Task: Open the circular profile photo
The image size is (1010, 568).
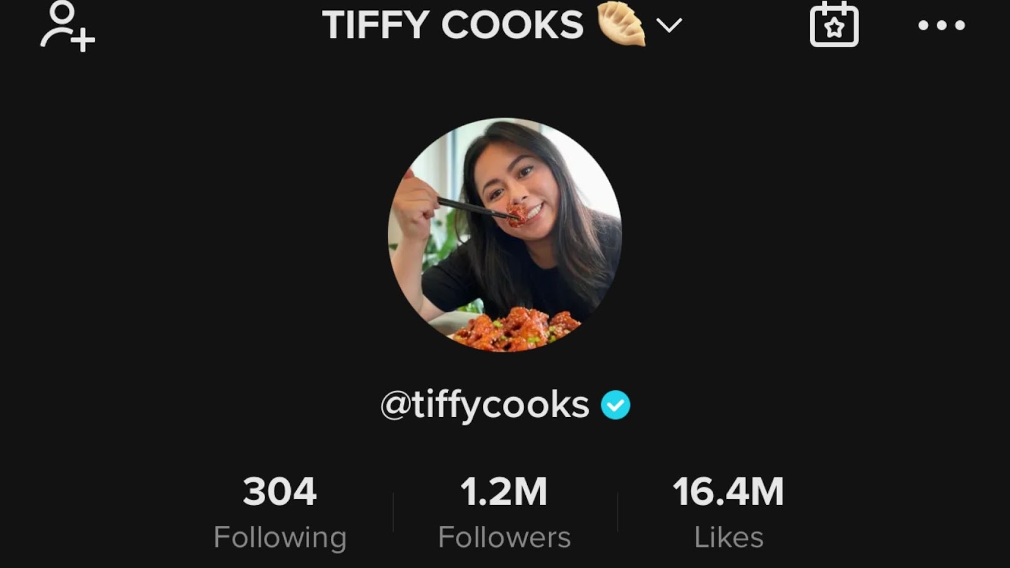Action: point(505,235)
